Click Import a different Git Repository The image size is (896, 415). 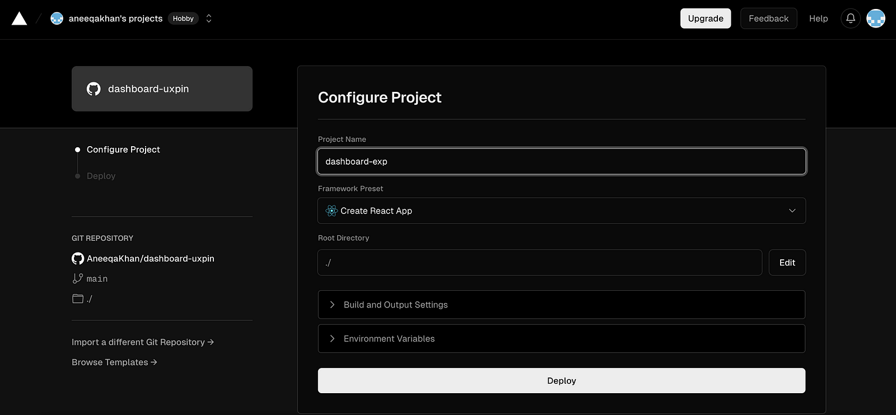pyautogui.click(x=143, y=342)
